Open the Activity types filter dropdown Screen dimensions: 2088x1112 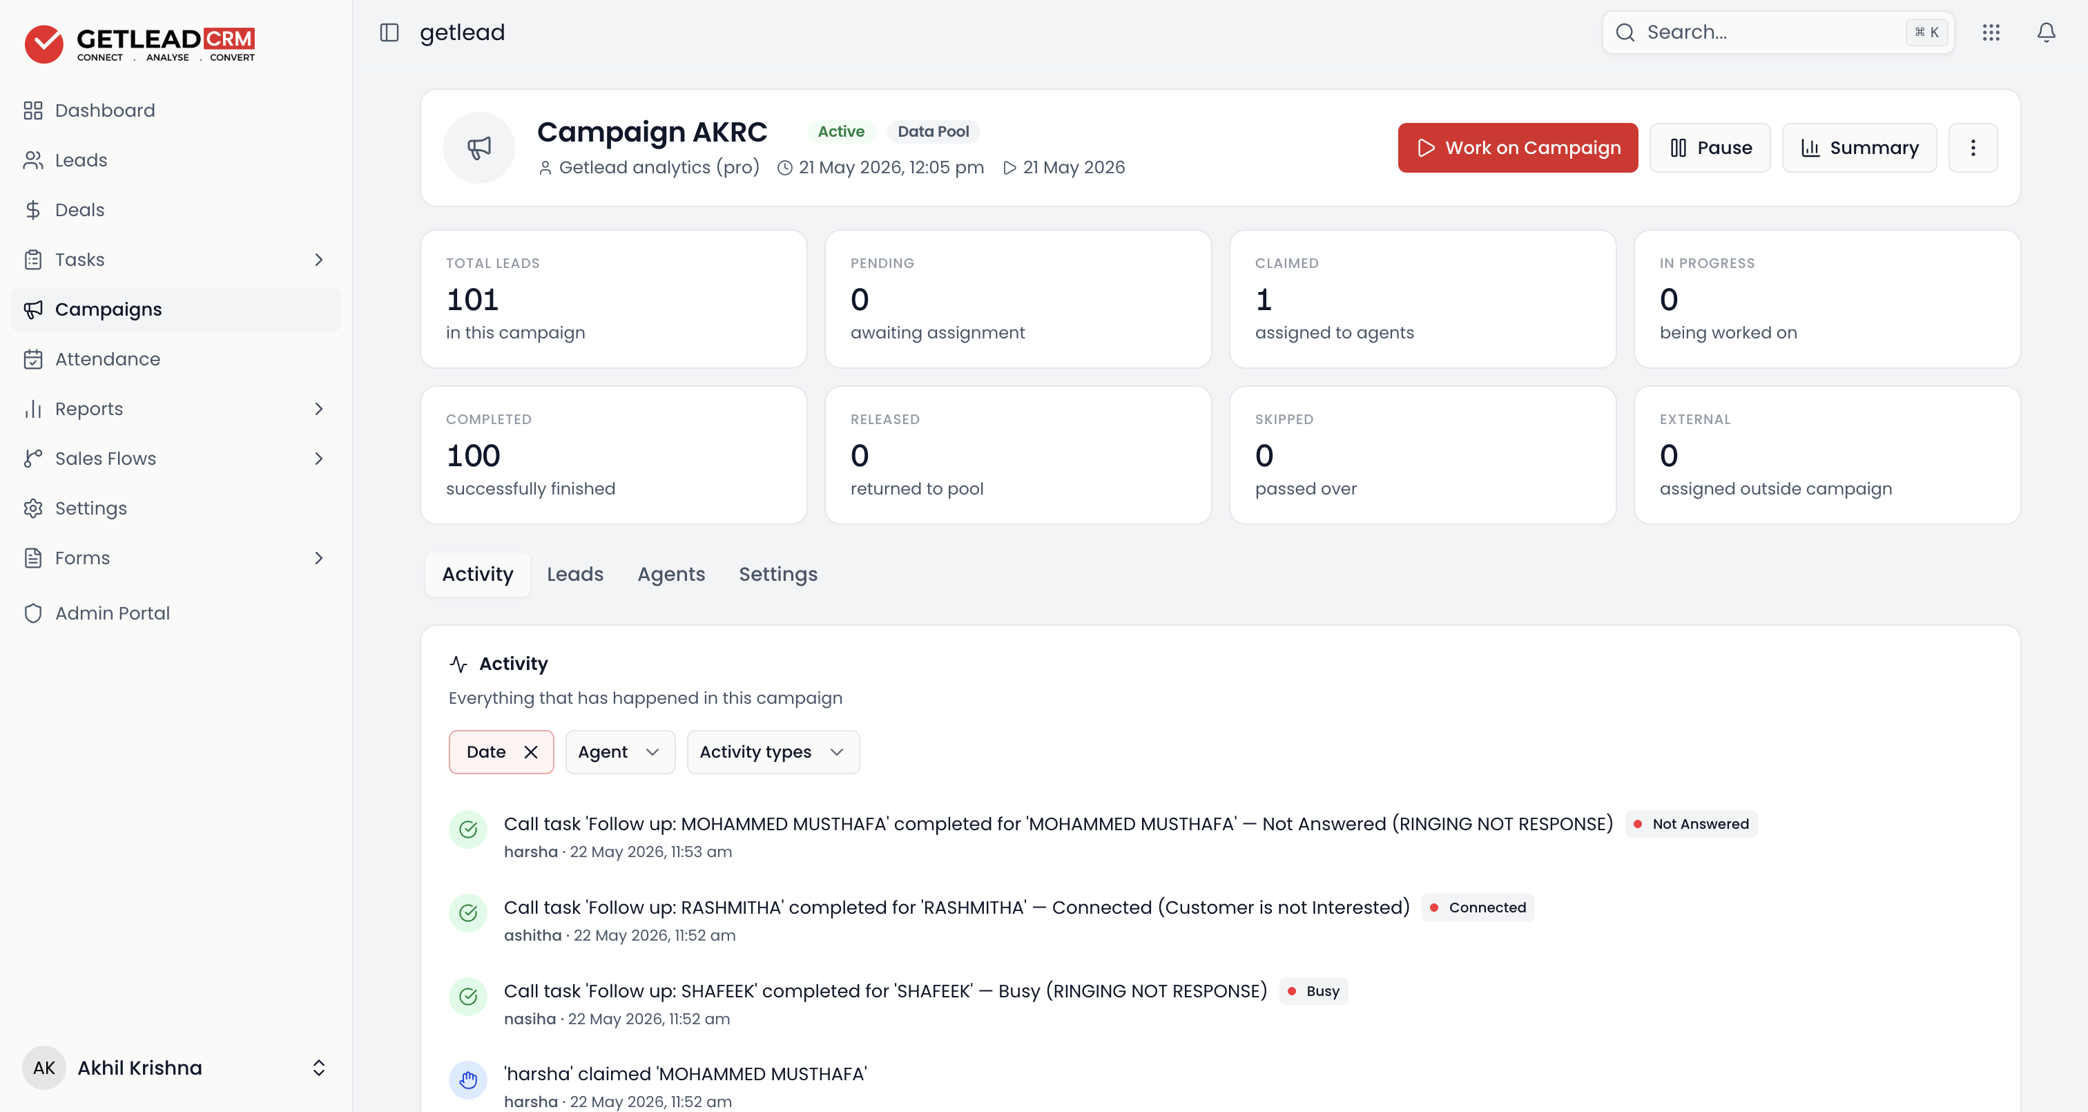(773, 752)
